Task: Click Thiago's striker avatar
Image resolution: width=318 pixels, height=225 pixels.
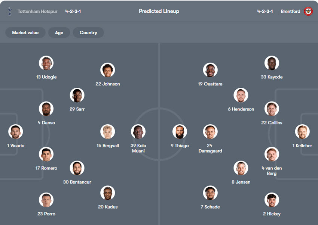Action: click(180, 132)
